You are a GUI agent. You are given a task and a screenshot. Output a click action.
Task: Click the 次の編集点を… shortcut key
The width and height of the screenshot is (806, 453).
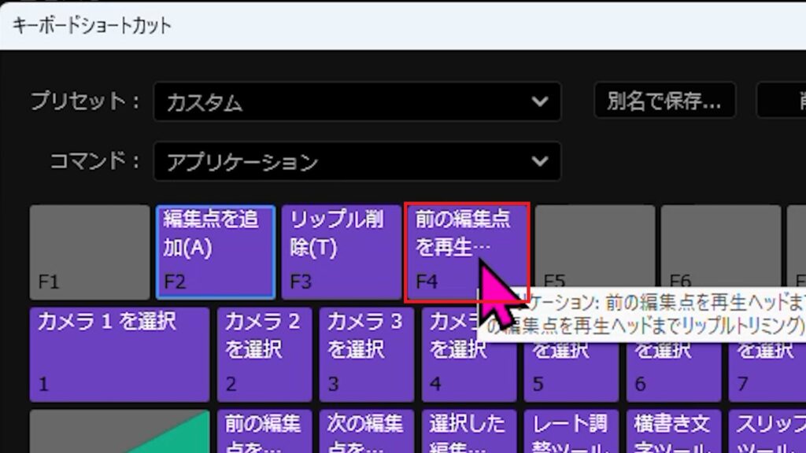[367, 433]
